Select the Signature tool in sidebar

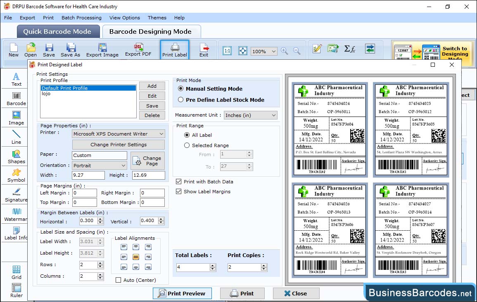coord(16,195)
